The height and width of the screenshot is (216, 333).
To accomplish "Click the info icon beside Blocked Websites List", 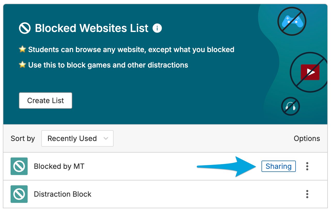I will (157, 28).
